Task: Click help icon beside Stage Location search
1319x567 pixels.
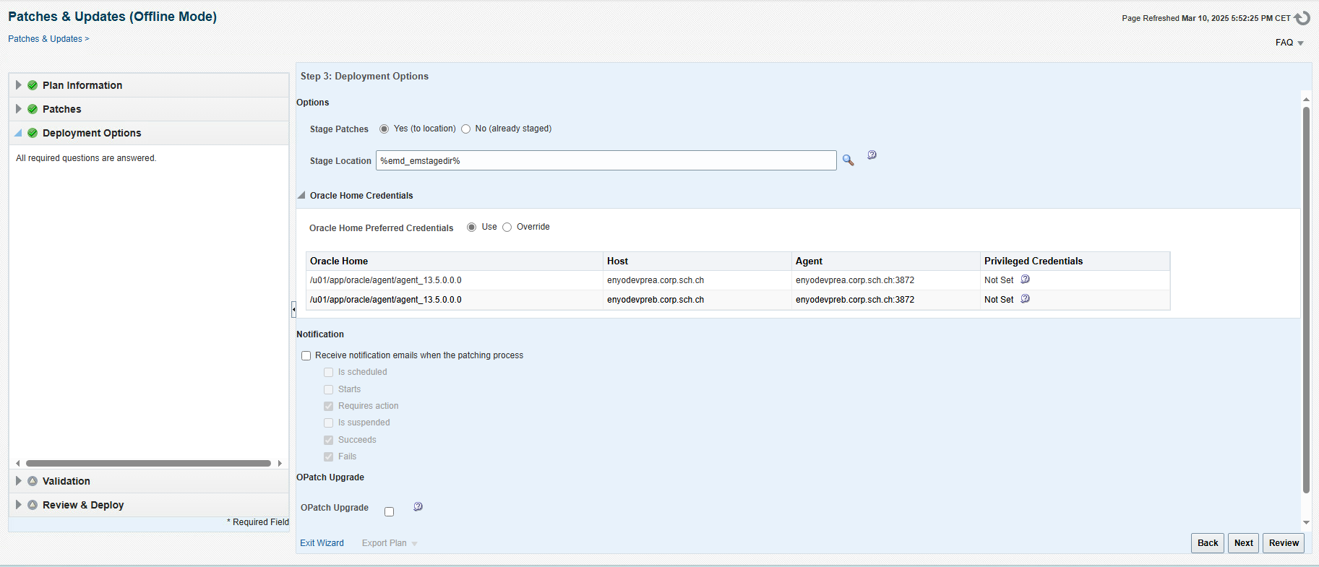Action: tap(872, 155)
